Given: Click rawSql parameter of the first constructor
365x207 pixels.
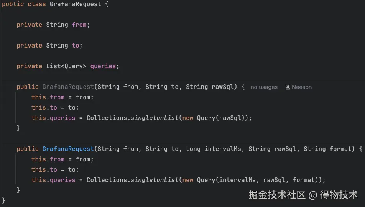Looking at the screenshot, I should pyautogui.click(x=222, y=87).
